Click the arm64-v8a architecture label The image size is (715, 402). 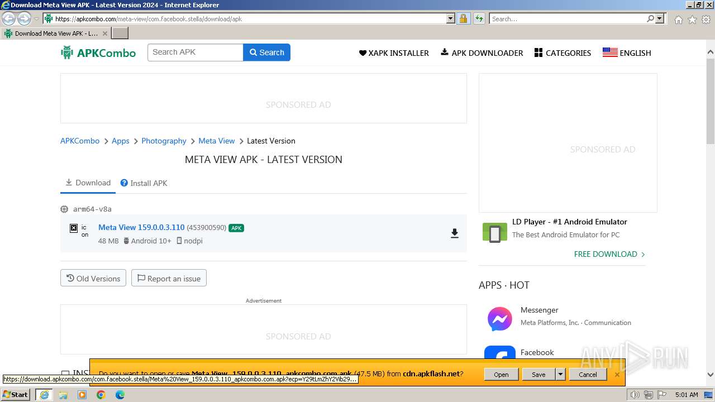click(92, 209)
